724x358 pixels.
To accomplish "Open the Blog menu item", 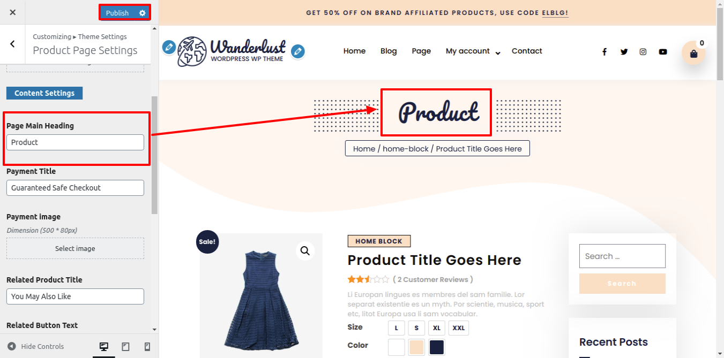I will [x=389, y=51].
